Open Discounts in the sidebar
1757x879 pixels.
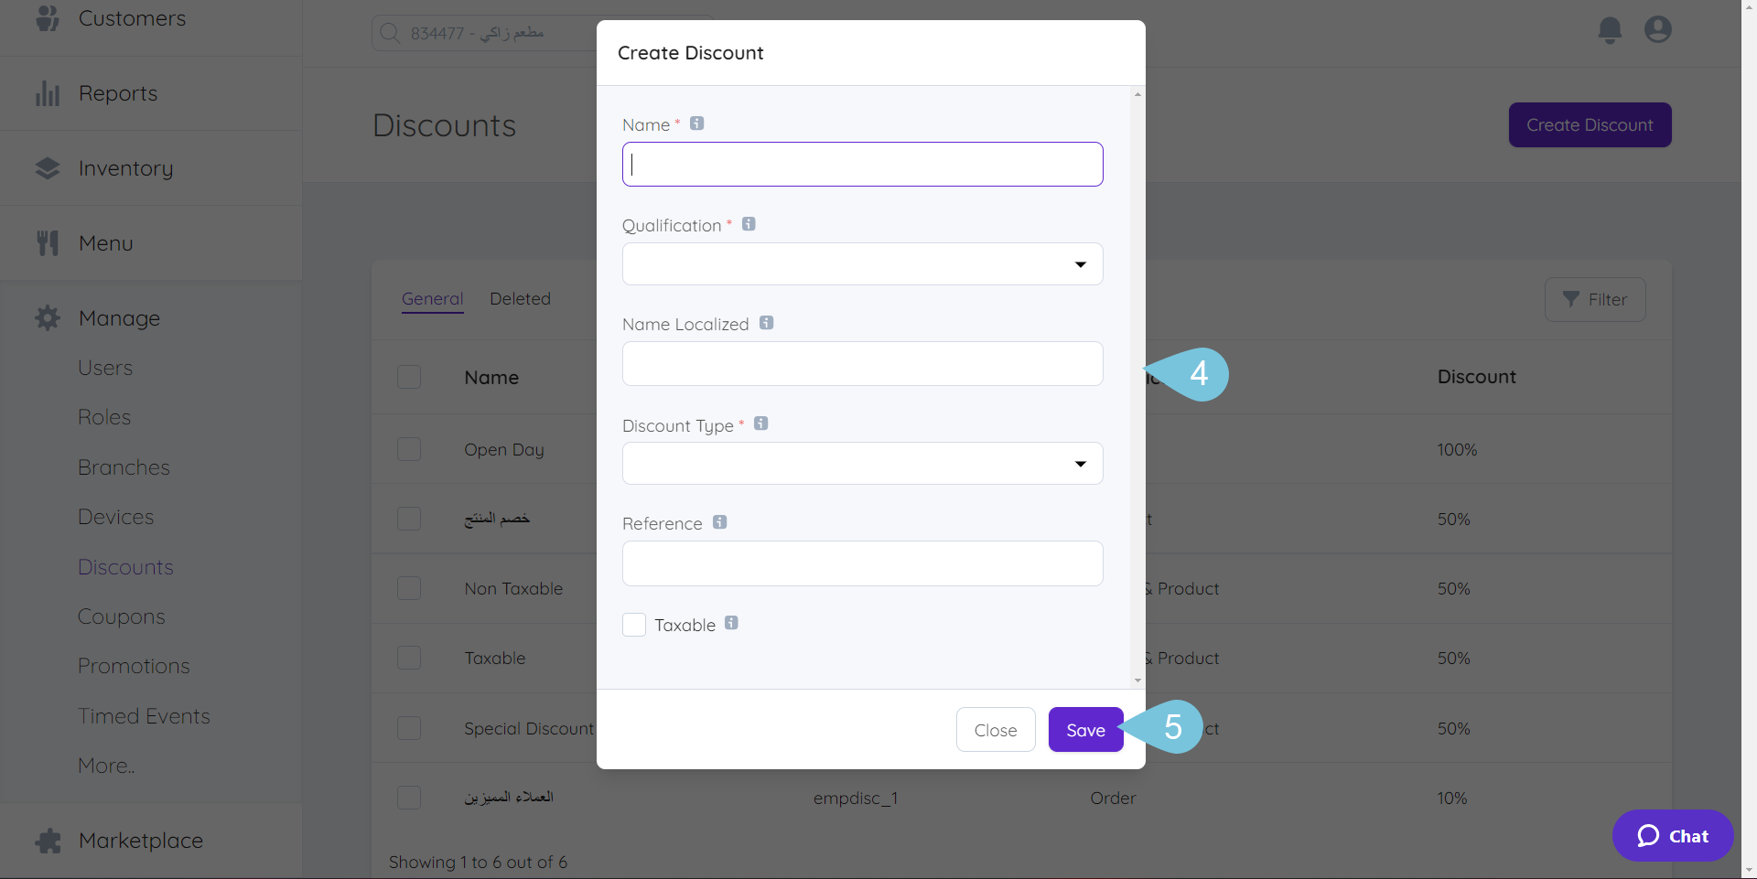tap(125, 567)
